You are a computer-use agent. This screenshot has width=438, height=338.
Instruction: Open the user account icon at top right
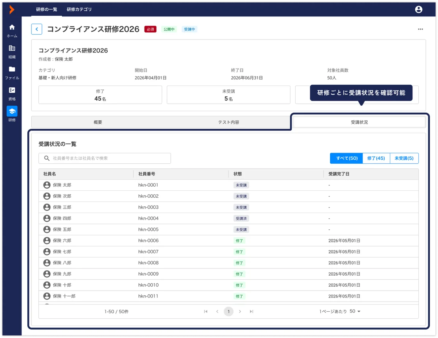[418, 9]
